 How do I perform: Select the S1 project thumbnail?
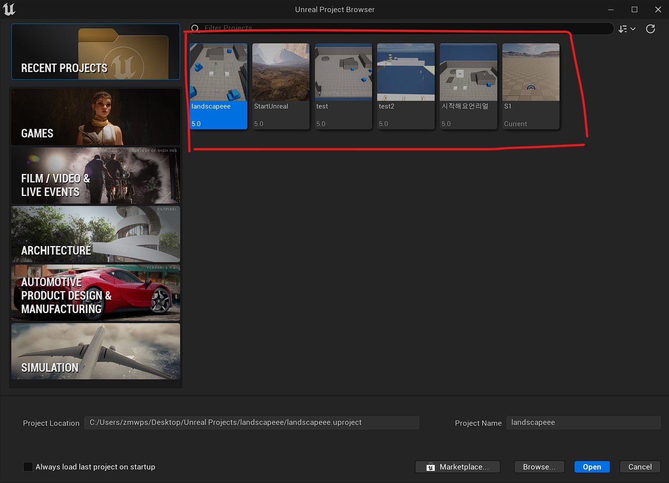tap(531, 72)
